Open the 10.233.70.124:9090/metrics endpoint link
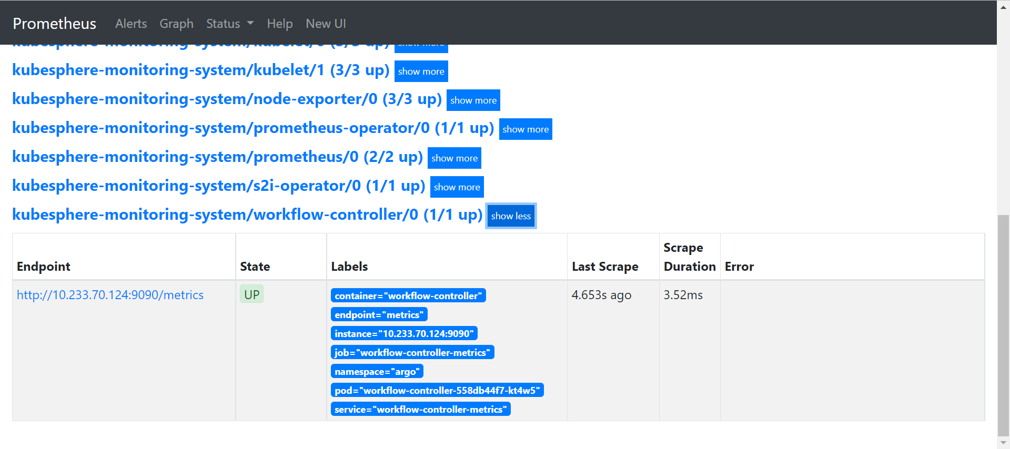The width and height of the screenshot is (1010, 449). coord(110,295)
